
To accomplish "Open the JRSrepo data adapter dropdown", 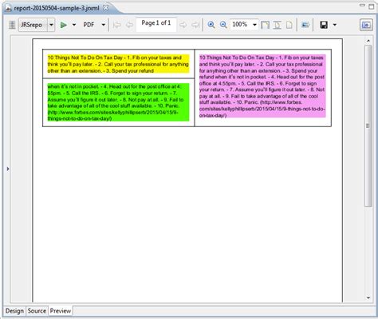I will tap(51, 25).
